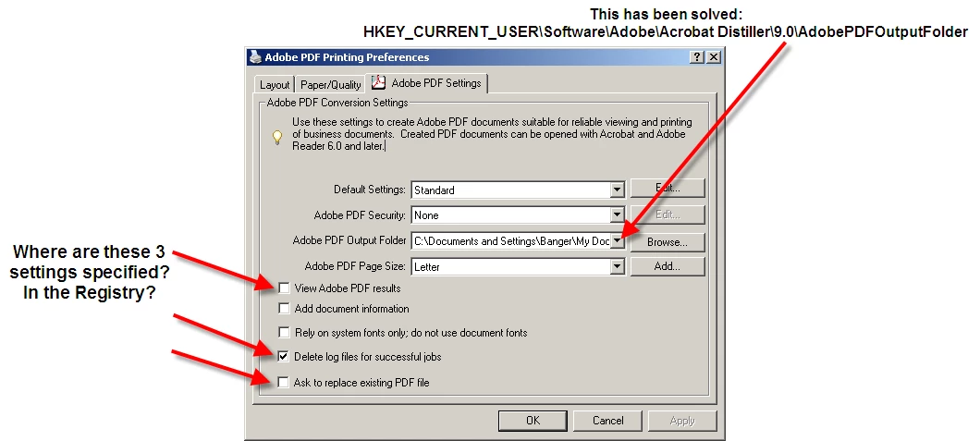Expand the Adobe PDF Page Size dropdown
This screenshot has height=441, width=980.
tap(618, 266)
